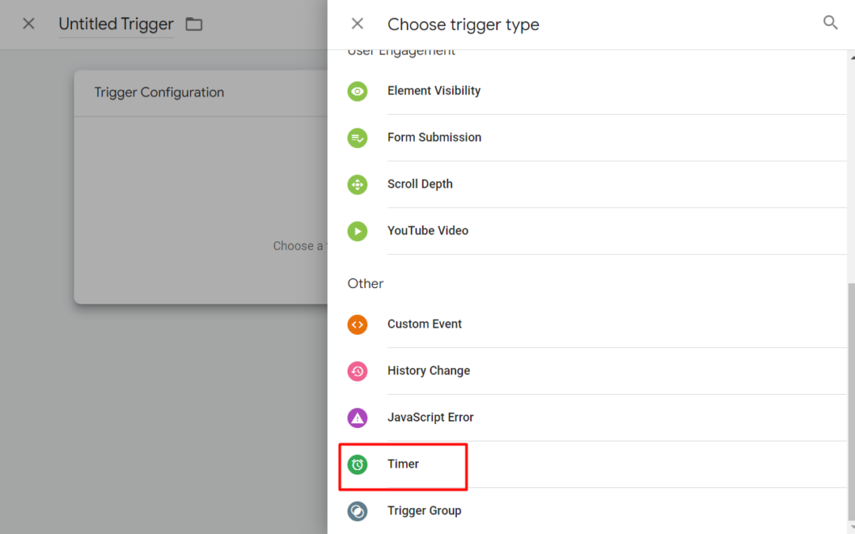The image size is (855, 534).
Task: Select JavaScript Error trigger type
Action: [x=430, y=418]
